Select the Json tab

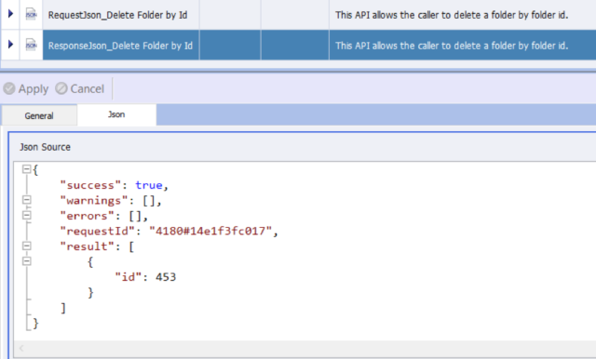(x=116, y=114)
